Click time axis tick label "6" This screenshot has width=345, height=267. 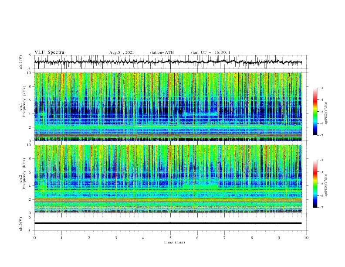(x=197, y=238)
